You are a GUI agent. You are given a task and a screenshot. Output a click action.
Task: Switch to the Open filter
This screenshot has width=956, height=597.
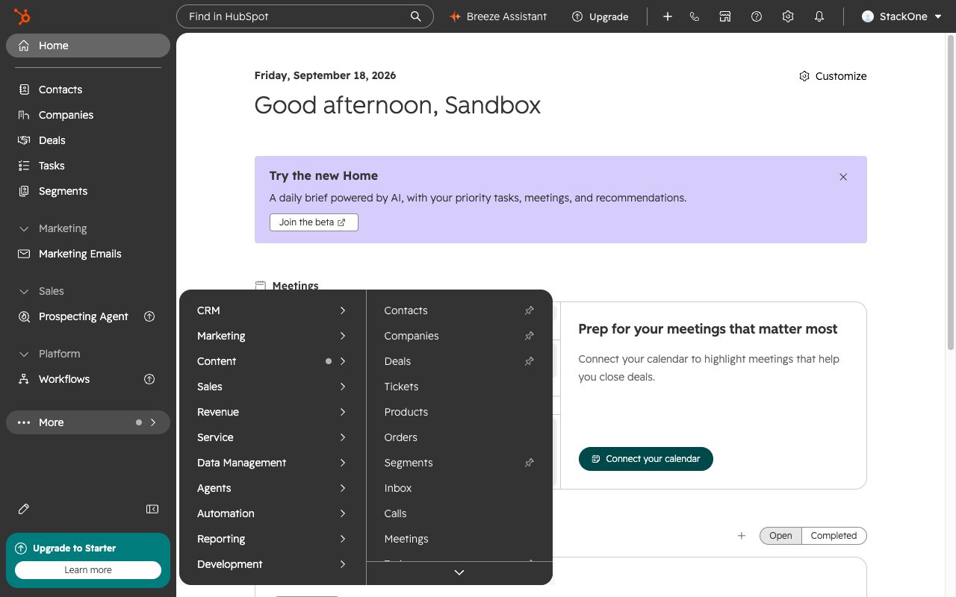tap(780, 536)
